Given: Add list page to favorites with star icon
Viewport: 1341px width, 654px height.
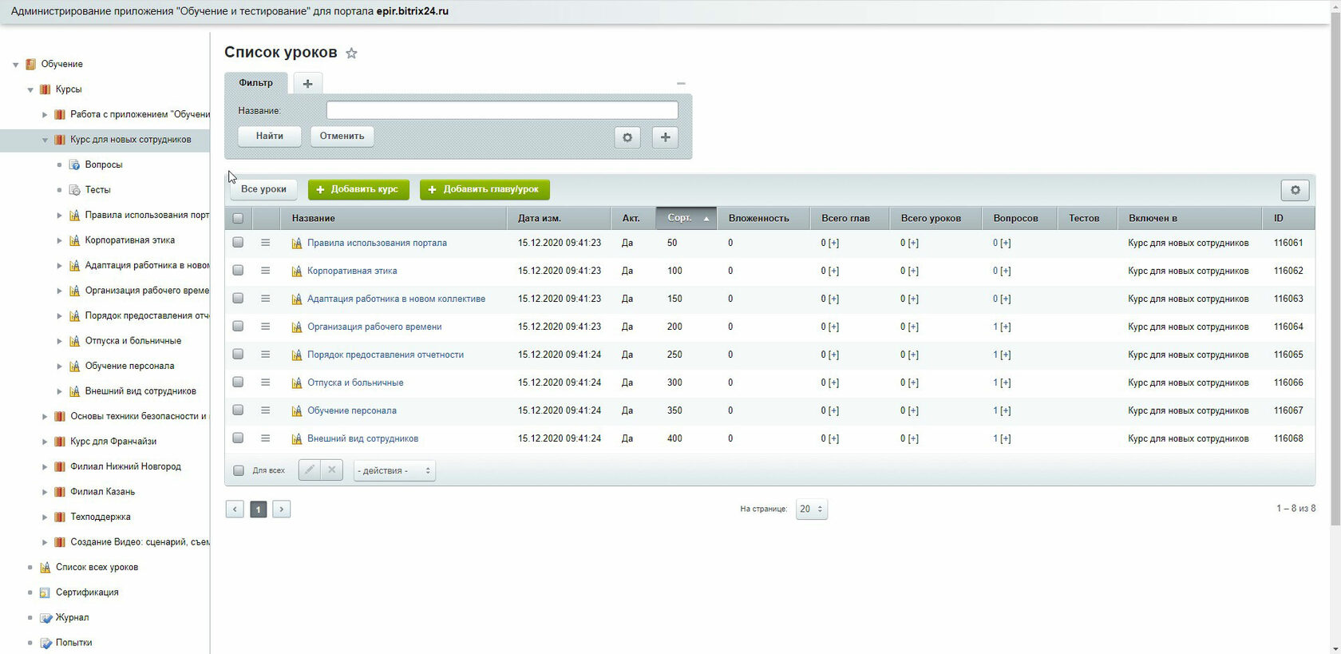Looking at the screenshot, I should pyautogui.click(x=351, y=54).
